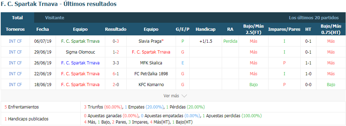
Task: Open Sigma Olomouc team link
Action: pos(80,52)
